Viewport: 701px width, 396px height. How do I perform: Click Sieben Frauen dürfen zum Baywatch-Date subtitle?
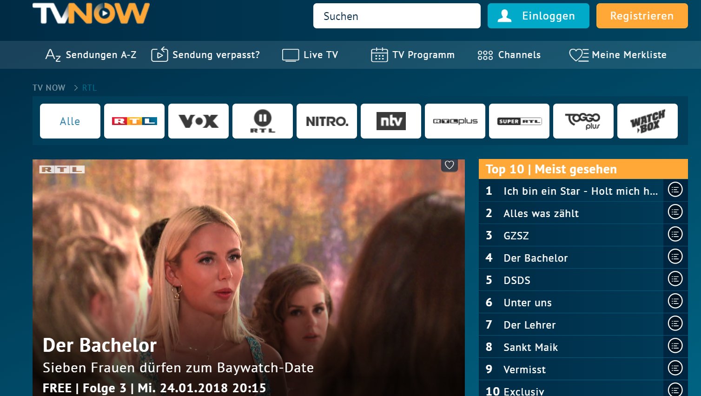[178, 368]
